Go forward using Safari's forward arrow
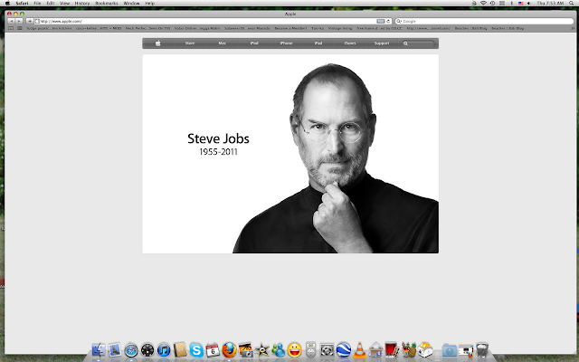The height and width of the screenshot is (362, 579). click(x=19, y=22)
